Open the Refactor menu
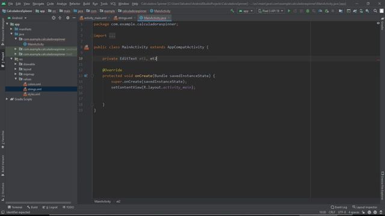Image resolution: width=385 pixels, height=216 pixels. pyautogui.click(x=75, y=4)
